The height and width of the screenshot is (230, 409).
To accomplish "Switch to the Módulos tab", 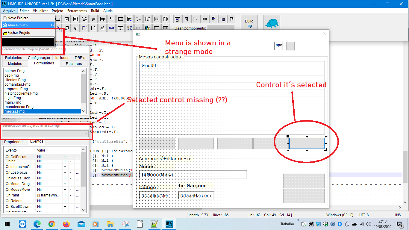I will coord(15,63).
